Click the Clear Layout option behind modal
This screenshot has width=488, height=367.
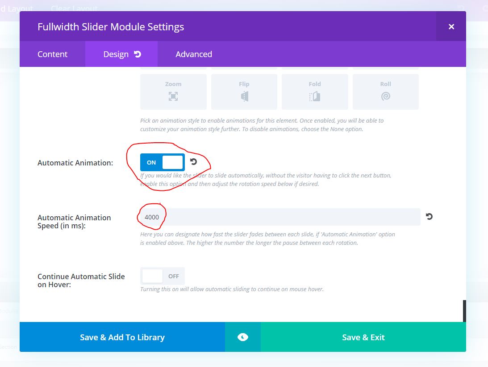pos(74,8)
